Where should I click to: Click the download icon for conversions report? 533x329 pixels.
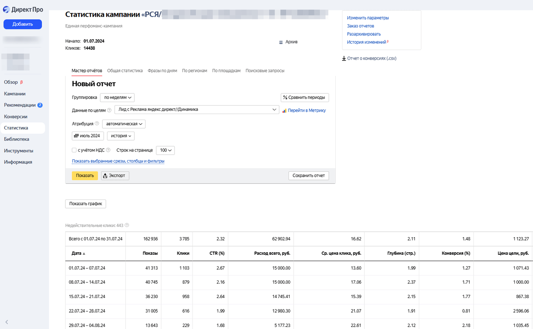344,58
